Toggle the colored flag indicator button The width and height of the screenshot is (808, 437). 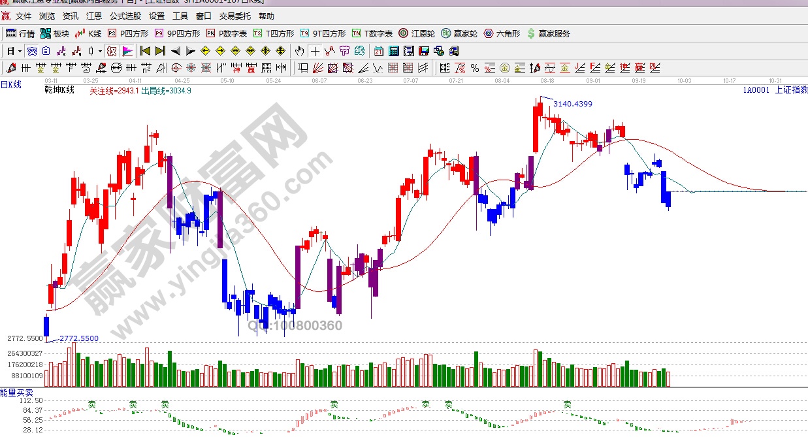(x=127, y=51)
